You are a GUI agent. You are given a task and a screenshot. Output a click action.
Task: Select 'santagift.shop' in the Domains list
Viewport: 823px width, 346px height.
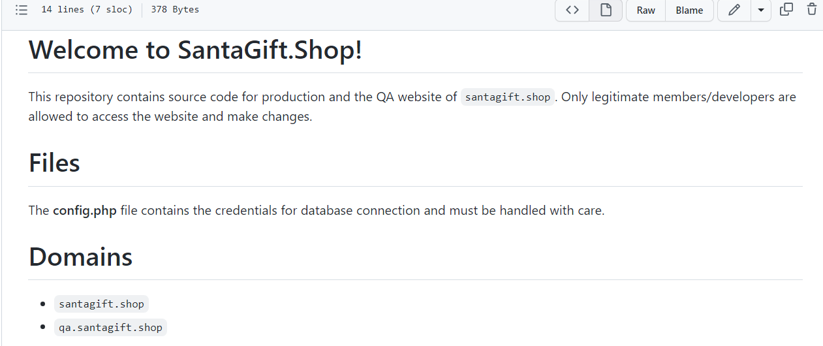(101, 304)
